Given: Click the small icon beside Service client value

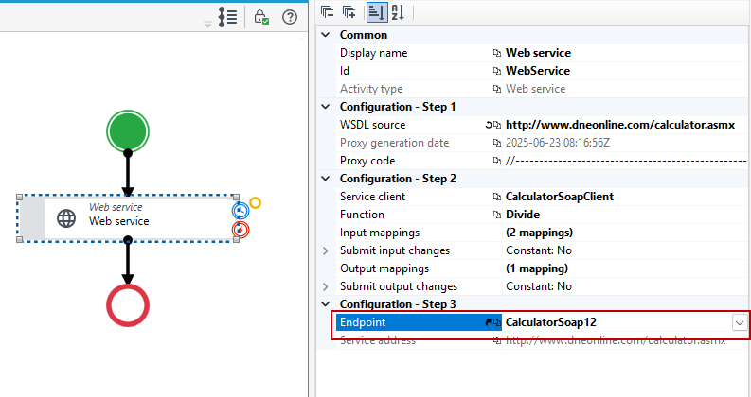Looking at the screenshot, I should (497, 197).
